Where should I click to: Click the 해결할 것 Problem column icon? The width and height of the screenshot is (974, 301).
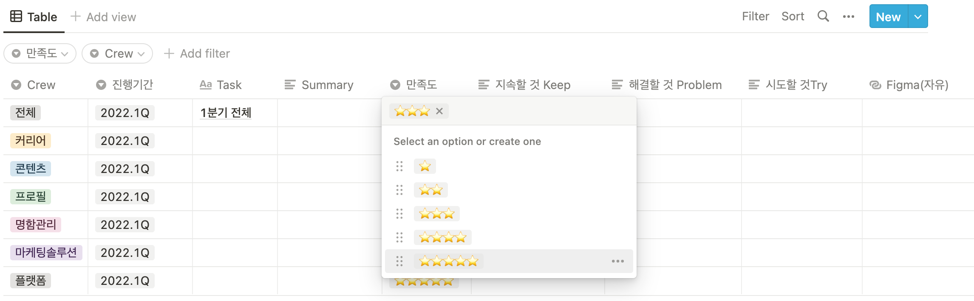click(x=617, y=85)
